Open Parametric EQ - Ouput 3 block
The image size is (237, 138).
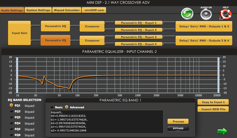coord(138,30)
